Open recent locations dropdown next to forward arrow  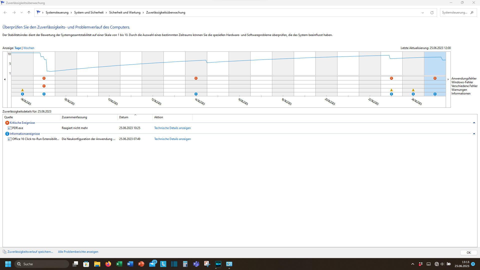tap(21, 12)
